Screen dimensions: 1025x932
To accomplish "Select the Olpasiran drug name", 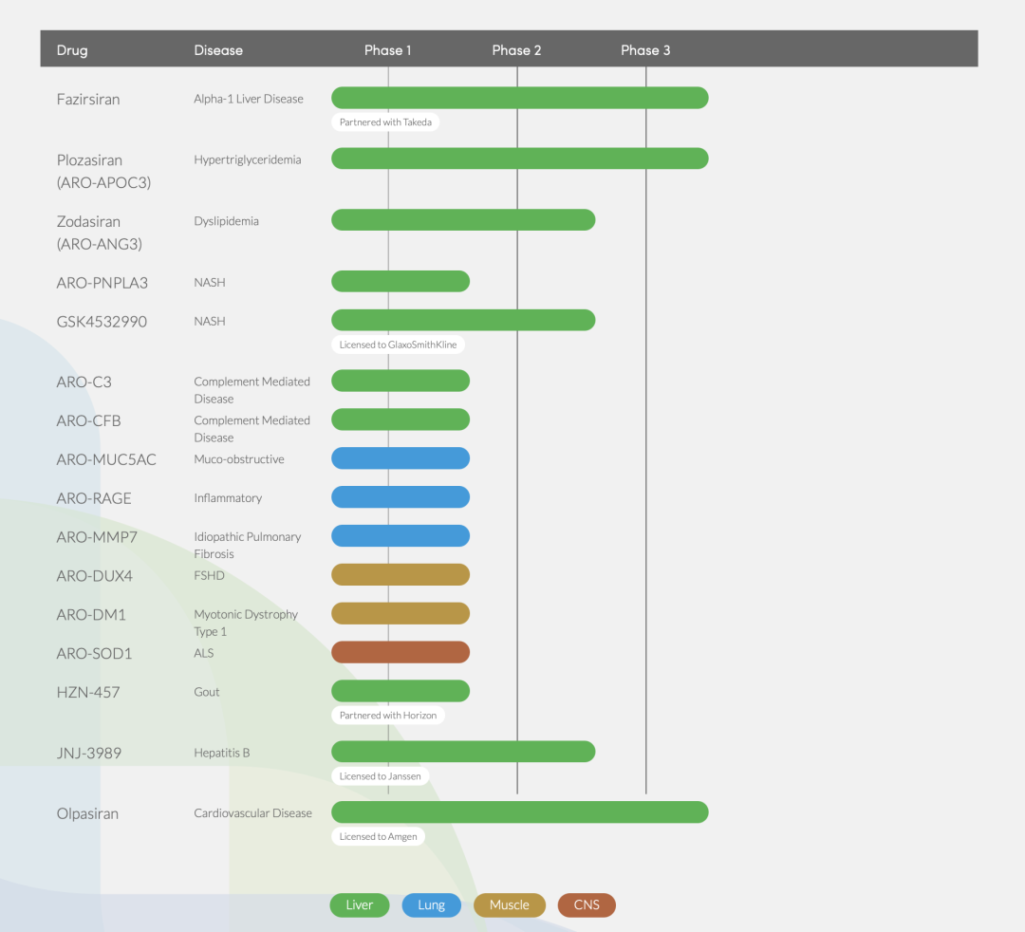I will [87, 814].
